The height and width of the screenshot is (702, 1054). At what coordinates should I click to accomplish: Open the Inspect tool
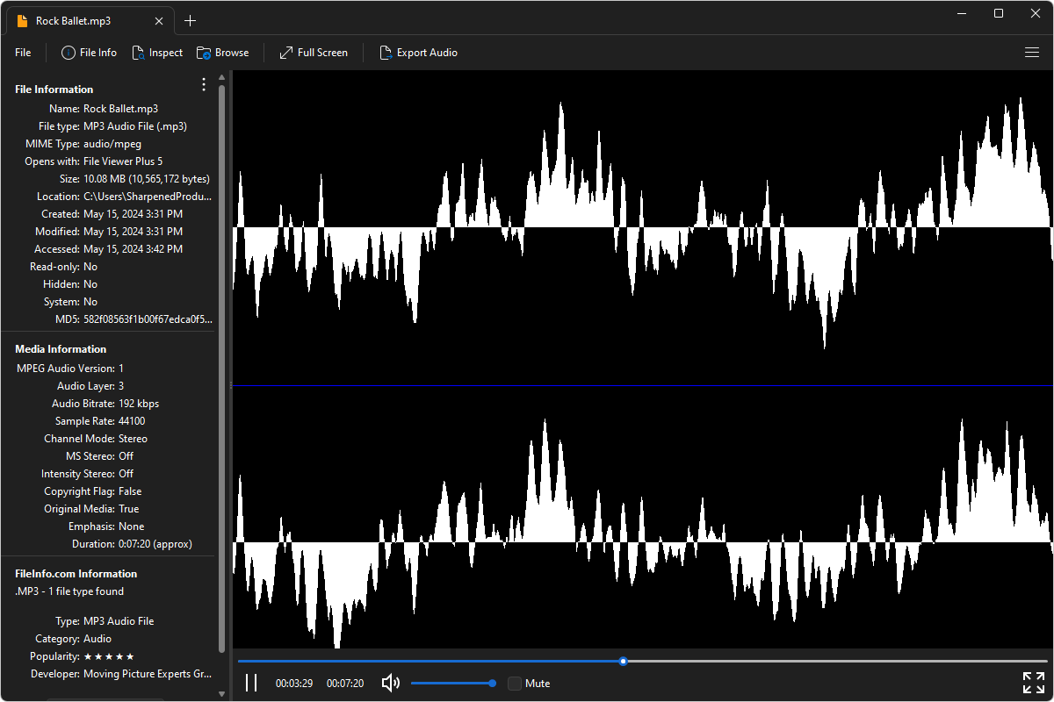coord(157,52)
